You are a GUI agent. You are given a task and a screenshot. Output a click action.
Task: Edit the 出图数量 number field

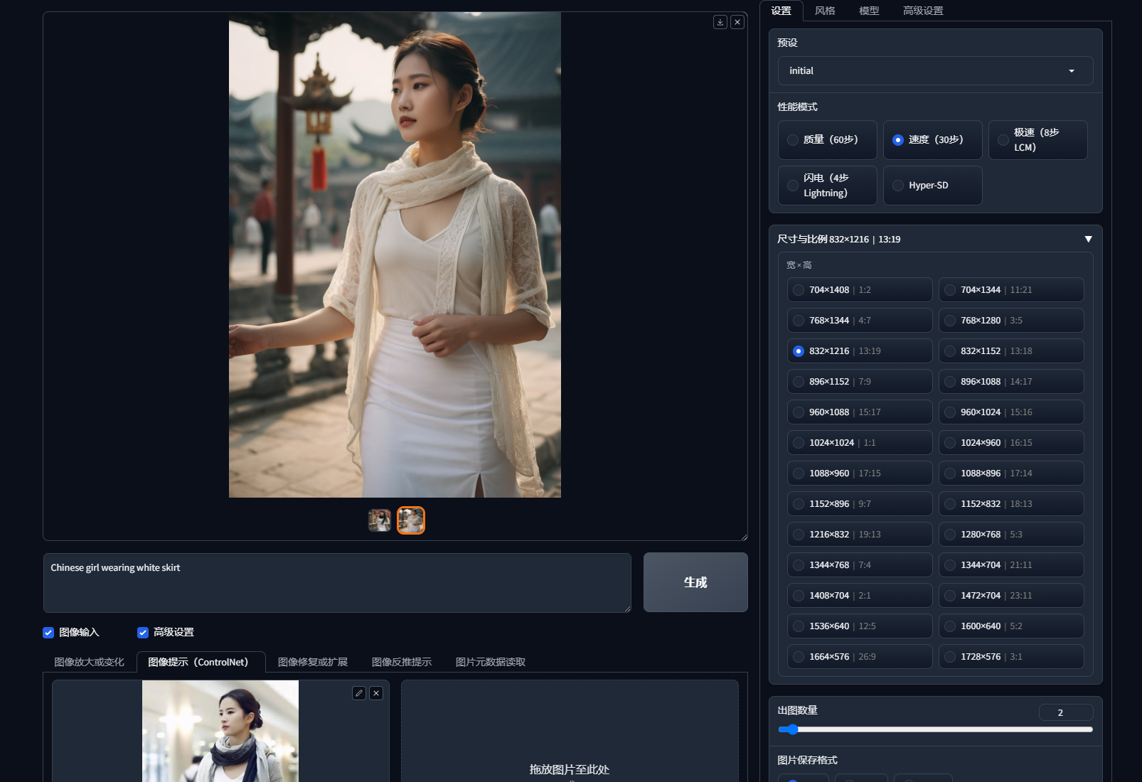pos(1066,712)
